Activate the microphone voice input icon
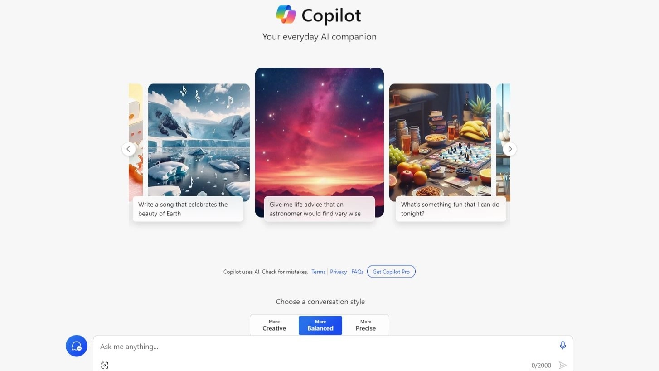 point(562,346)
